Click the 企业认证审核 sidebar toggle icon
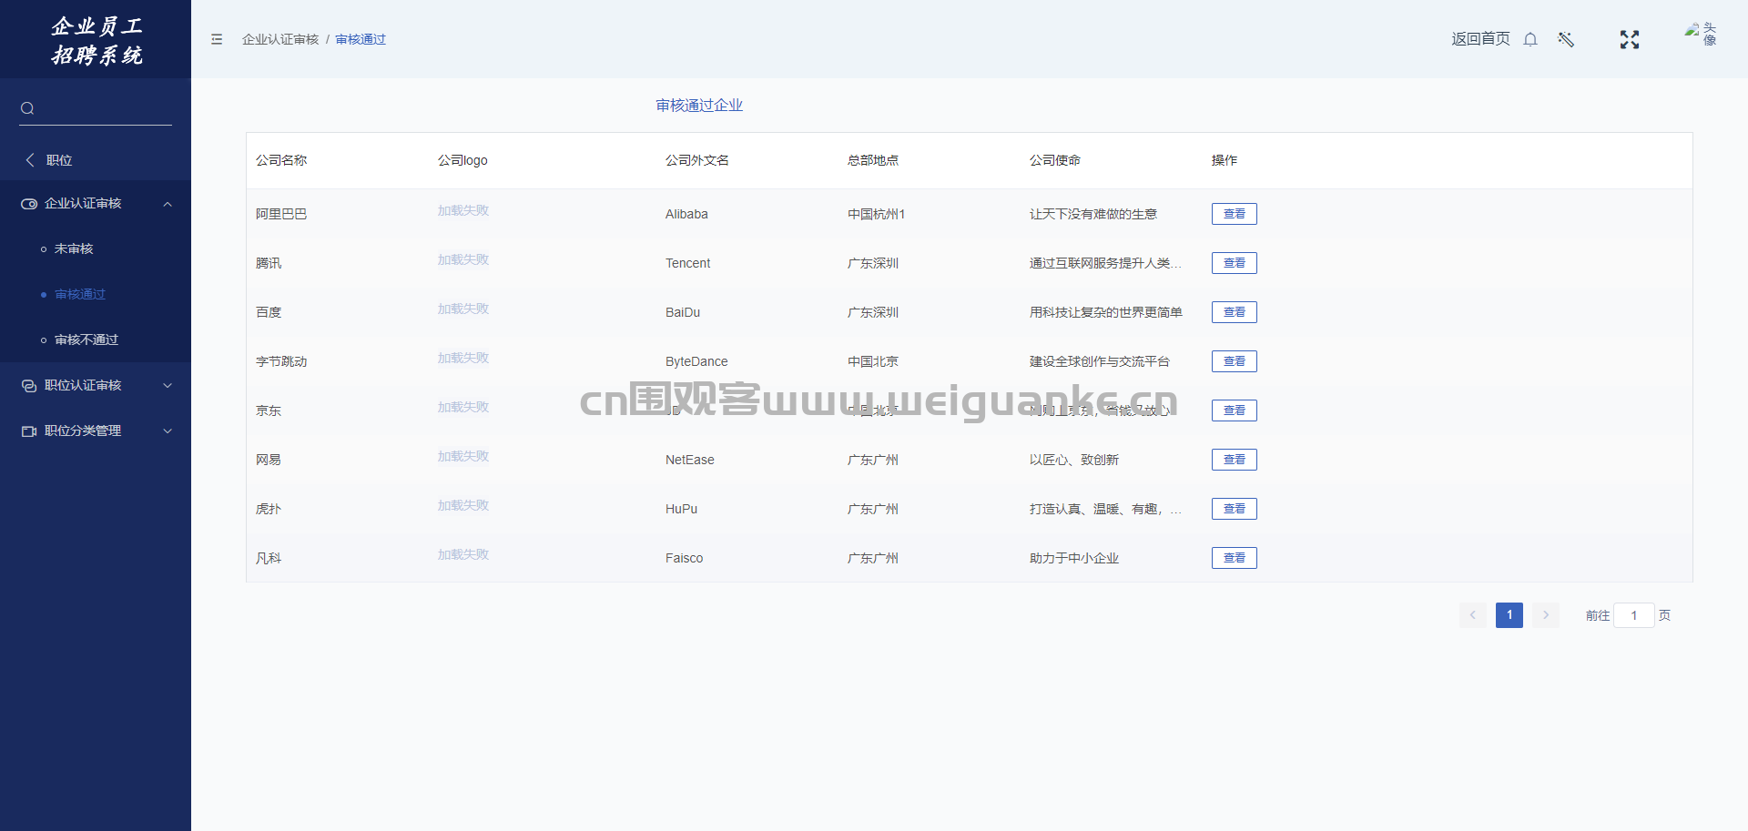Image resolution: width=1748 pixels, height=831 pixels. tap(29, 204)
